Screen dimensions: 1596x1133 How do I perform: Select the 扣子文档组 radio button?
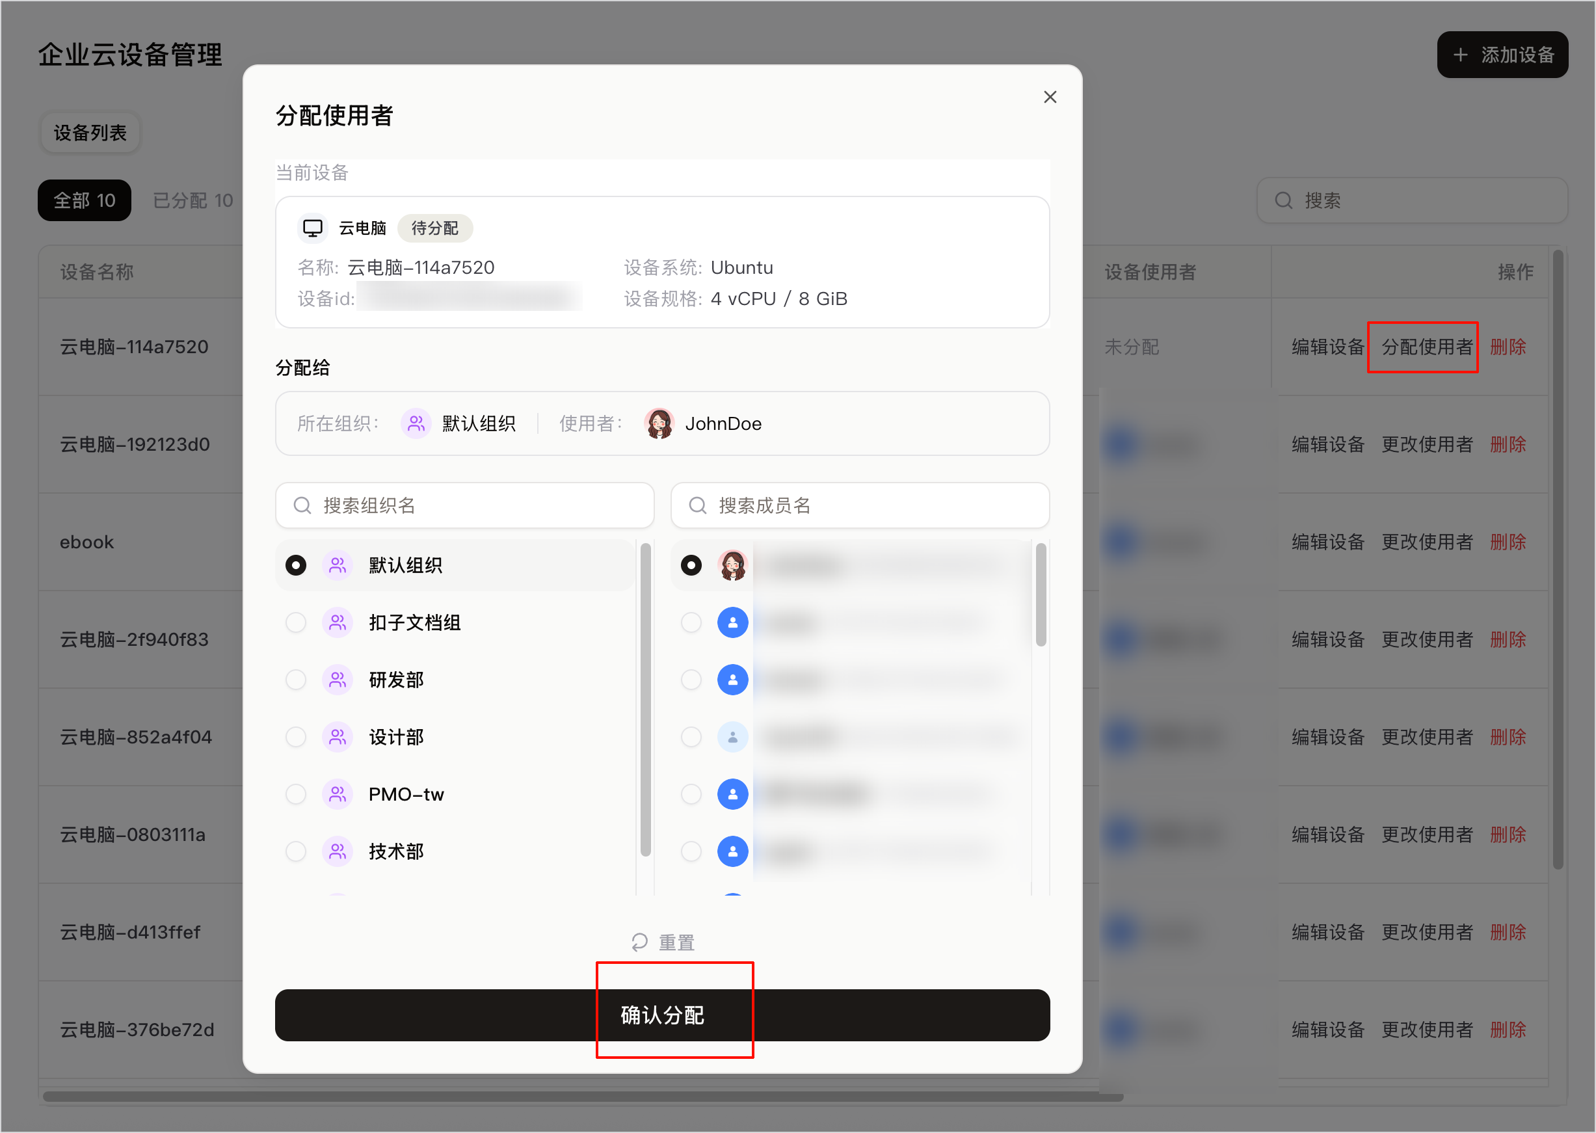[x=296, y=622]
